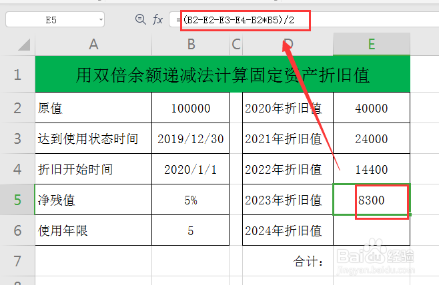
Task: Select row 3 header
Action: 17,139
